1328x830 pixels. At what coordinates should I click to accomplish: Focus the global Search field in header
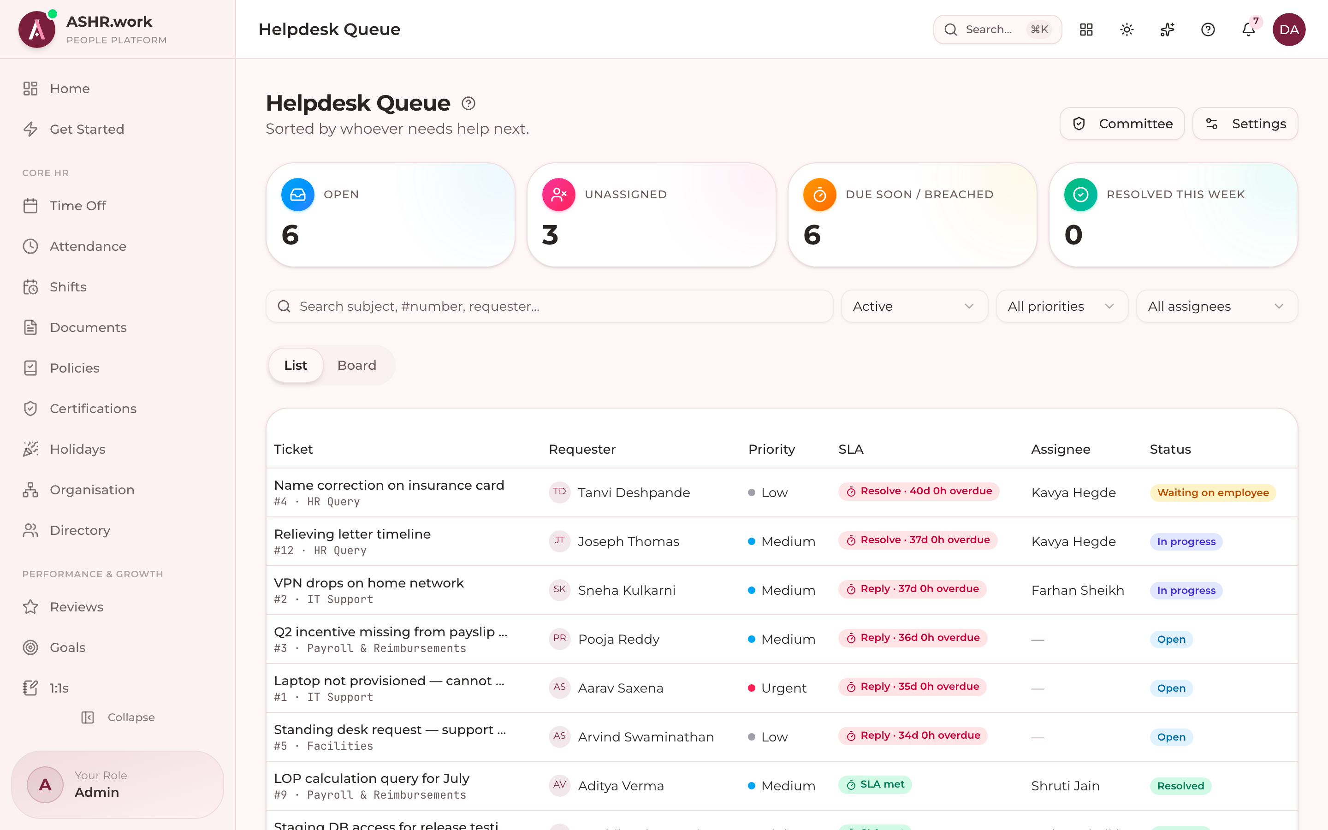(998, 30)
